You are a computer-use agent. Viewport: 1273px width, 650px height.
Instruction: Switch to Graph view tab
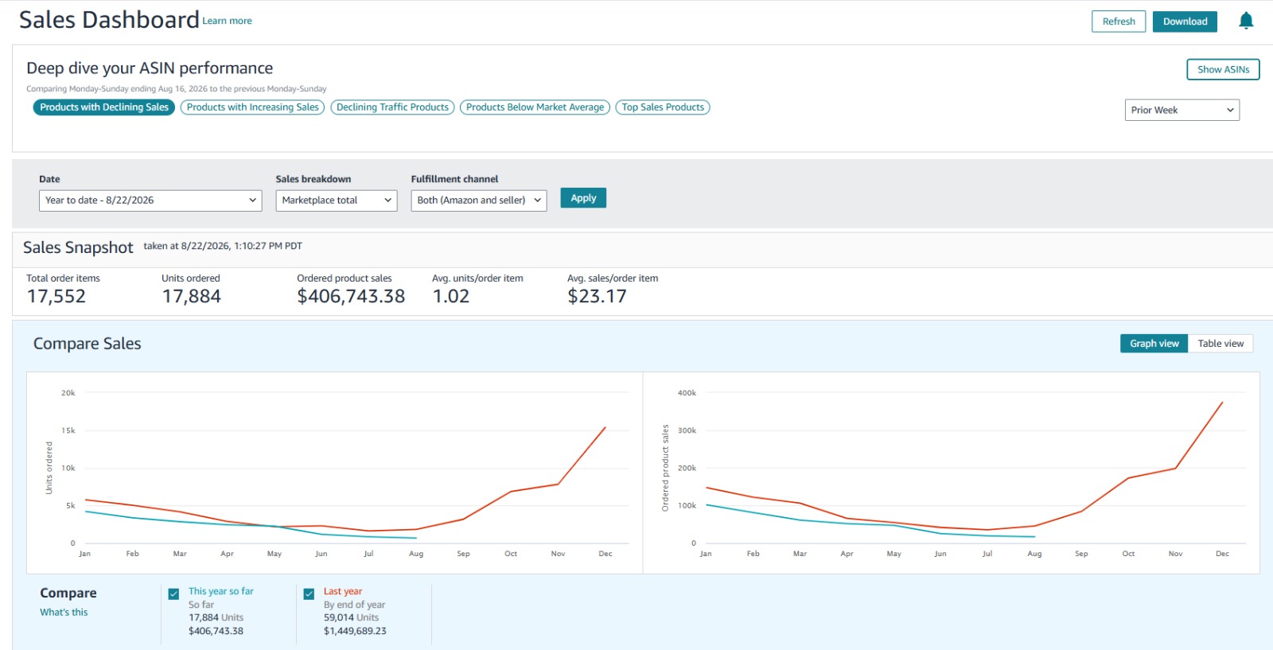(1154, 344)
